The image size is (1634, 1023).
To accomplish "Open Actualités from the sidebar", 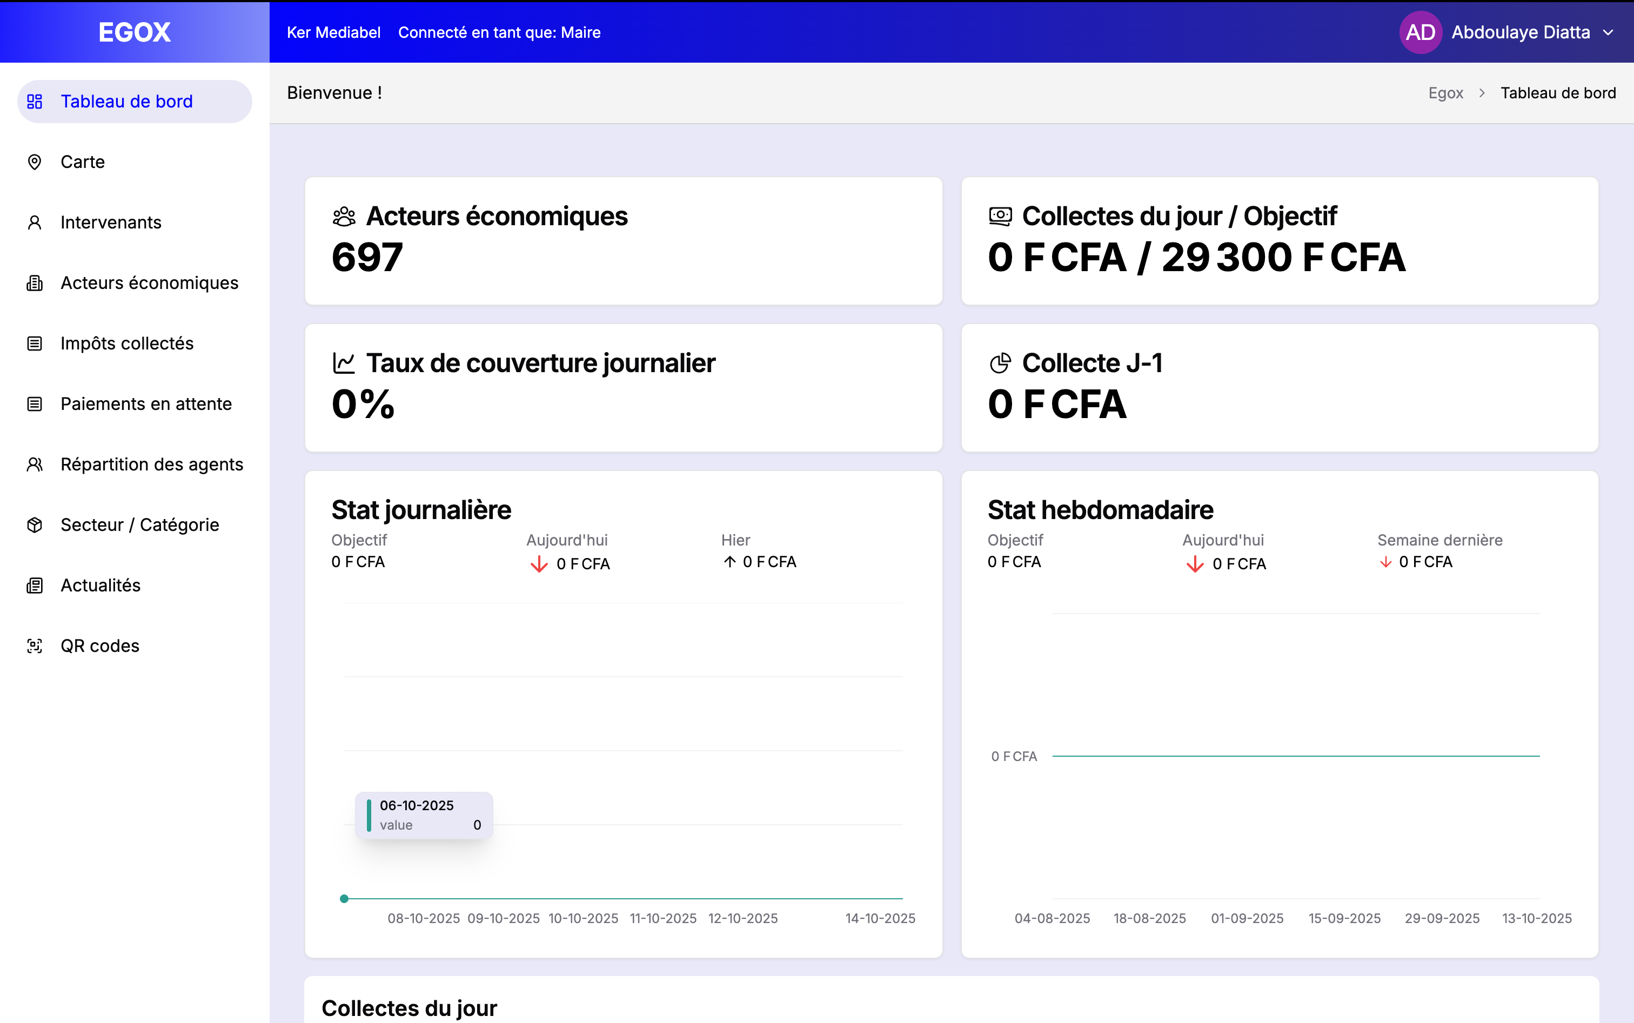I will (x=100, y=584).
